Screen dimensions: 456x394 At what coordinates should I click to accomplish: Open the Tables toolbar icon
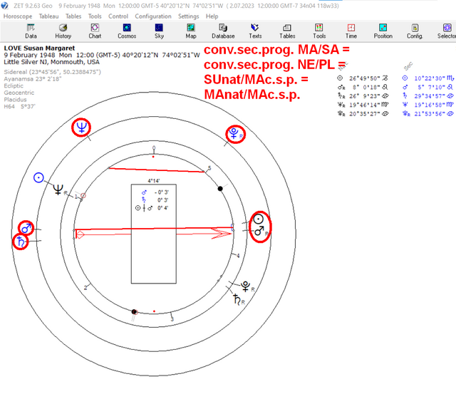tap(287, 31)
